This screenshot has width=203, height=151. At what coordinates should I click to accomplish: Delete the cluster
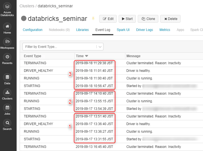point(170,19)
